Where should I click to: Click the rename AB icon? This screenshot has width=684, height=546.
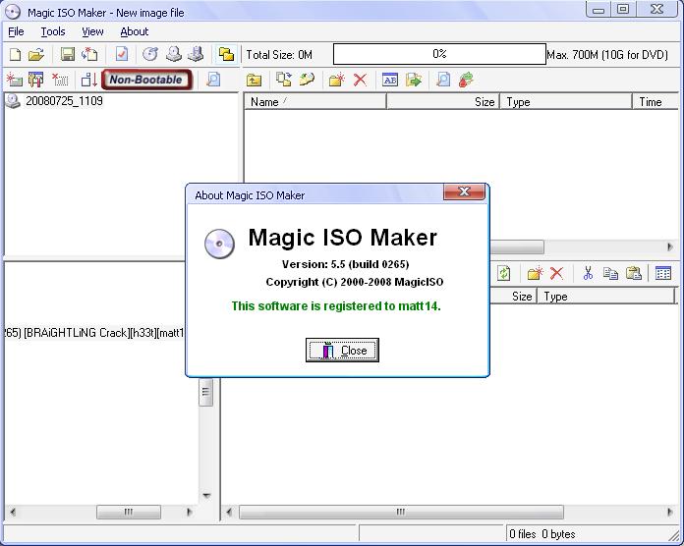point(390,80)
